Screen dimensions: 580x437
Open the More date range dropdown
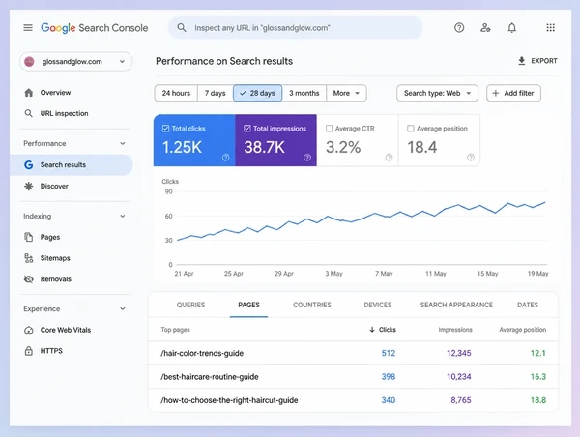346,93
